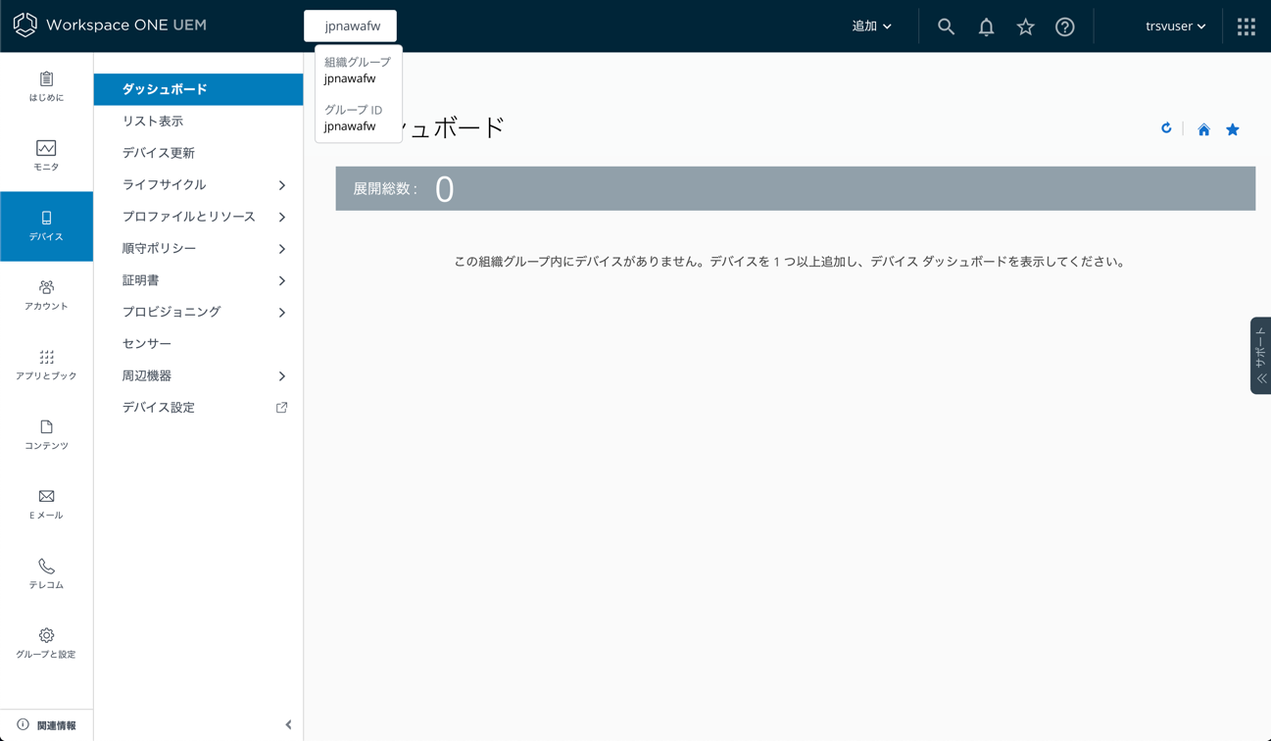
Task: Open the 追加 dropdown
Action: pyautogui.click(x=871, y=26)
